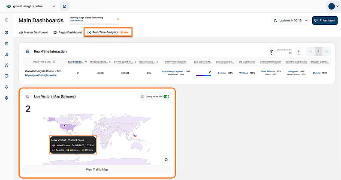
Task: Open external link icon beside site name
Action: coord(64,6)
